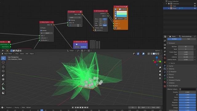
Task: Expand the Physics panel
Action: point(171,75)
